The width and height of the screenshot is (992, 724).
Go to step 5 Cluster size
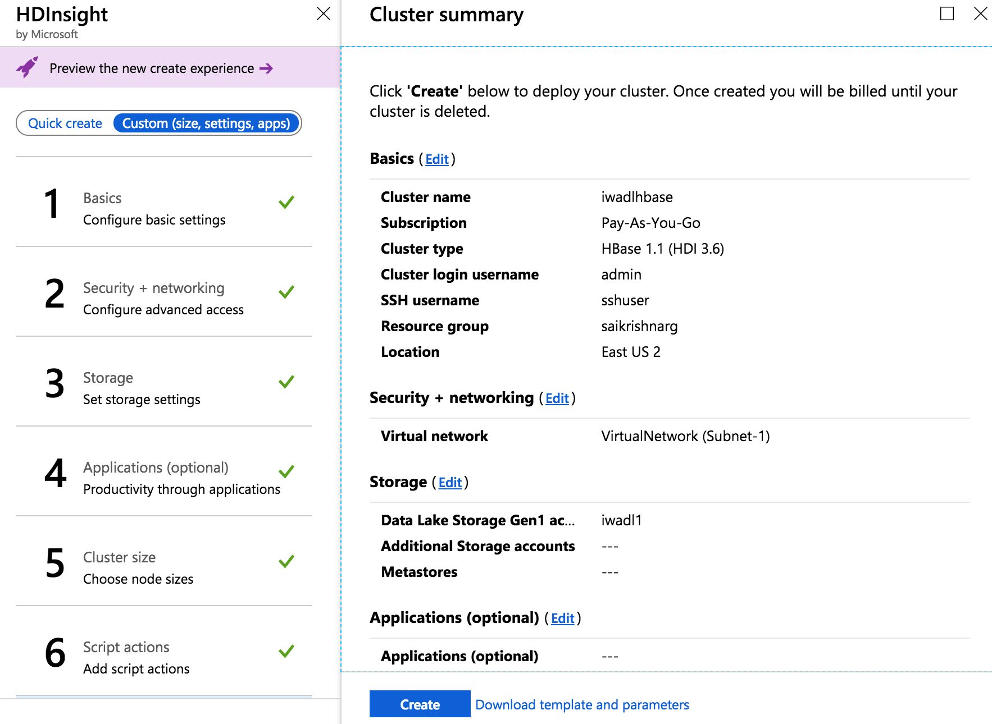(164, 561)
